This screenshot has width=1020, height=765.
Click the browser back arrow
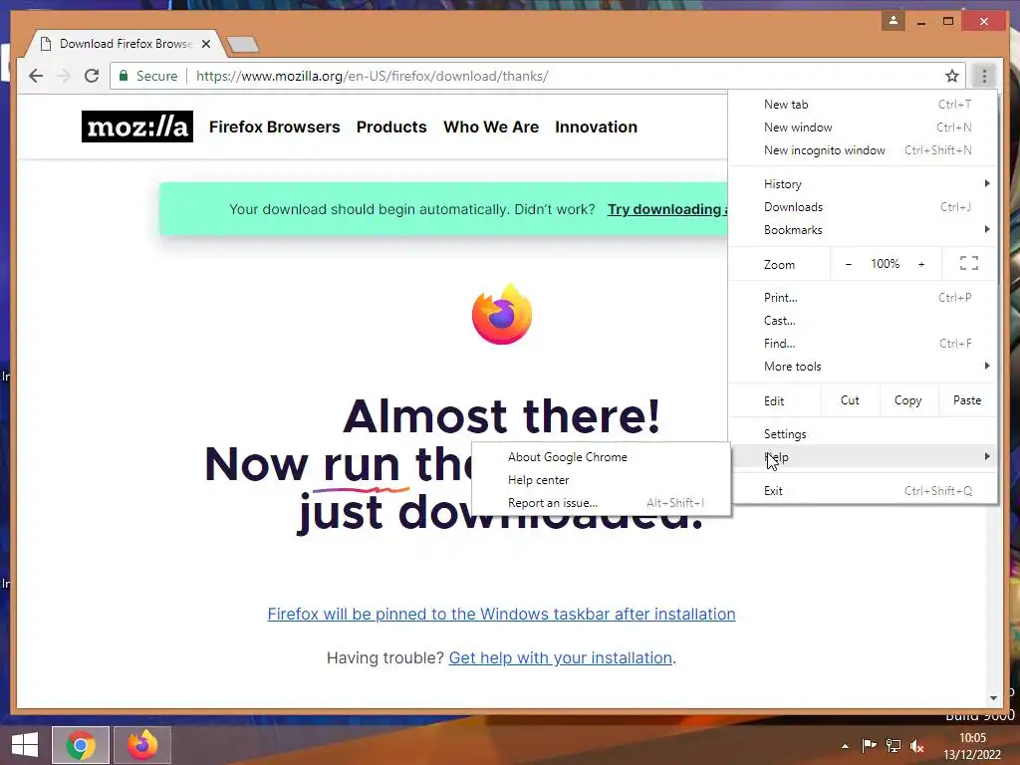tap(36, 76)
